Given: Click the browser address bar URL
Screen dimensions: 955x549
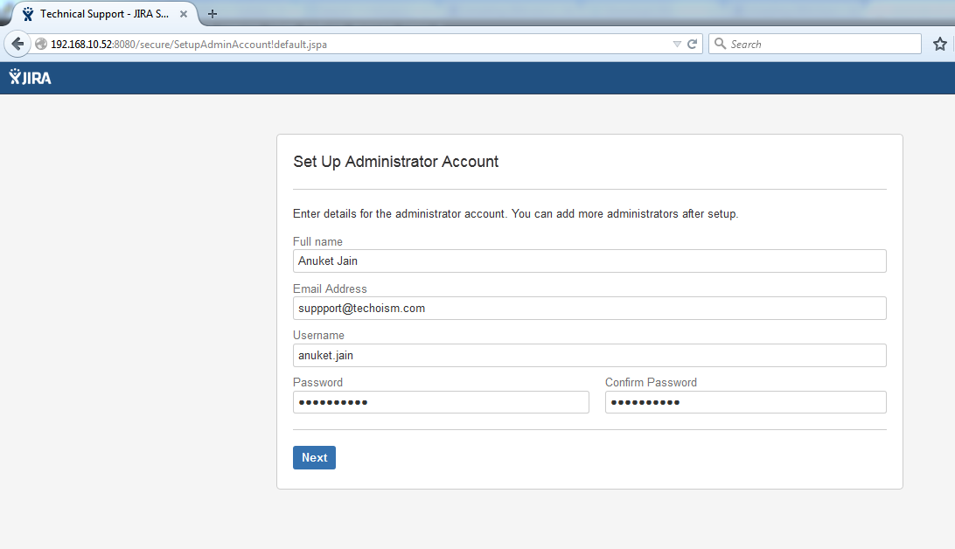Looking at the screenshot, I should [x=350, y=44].
